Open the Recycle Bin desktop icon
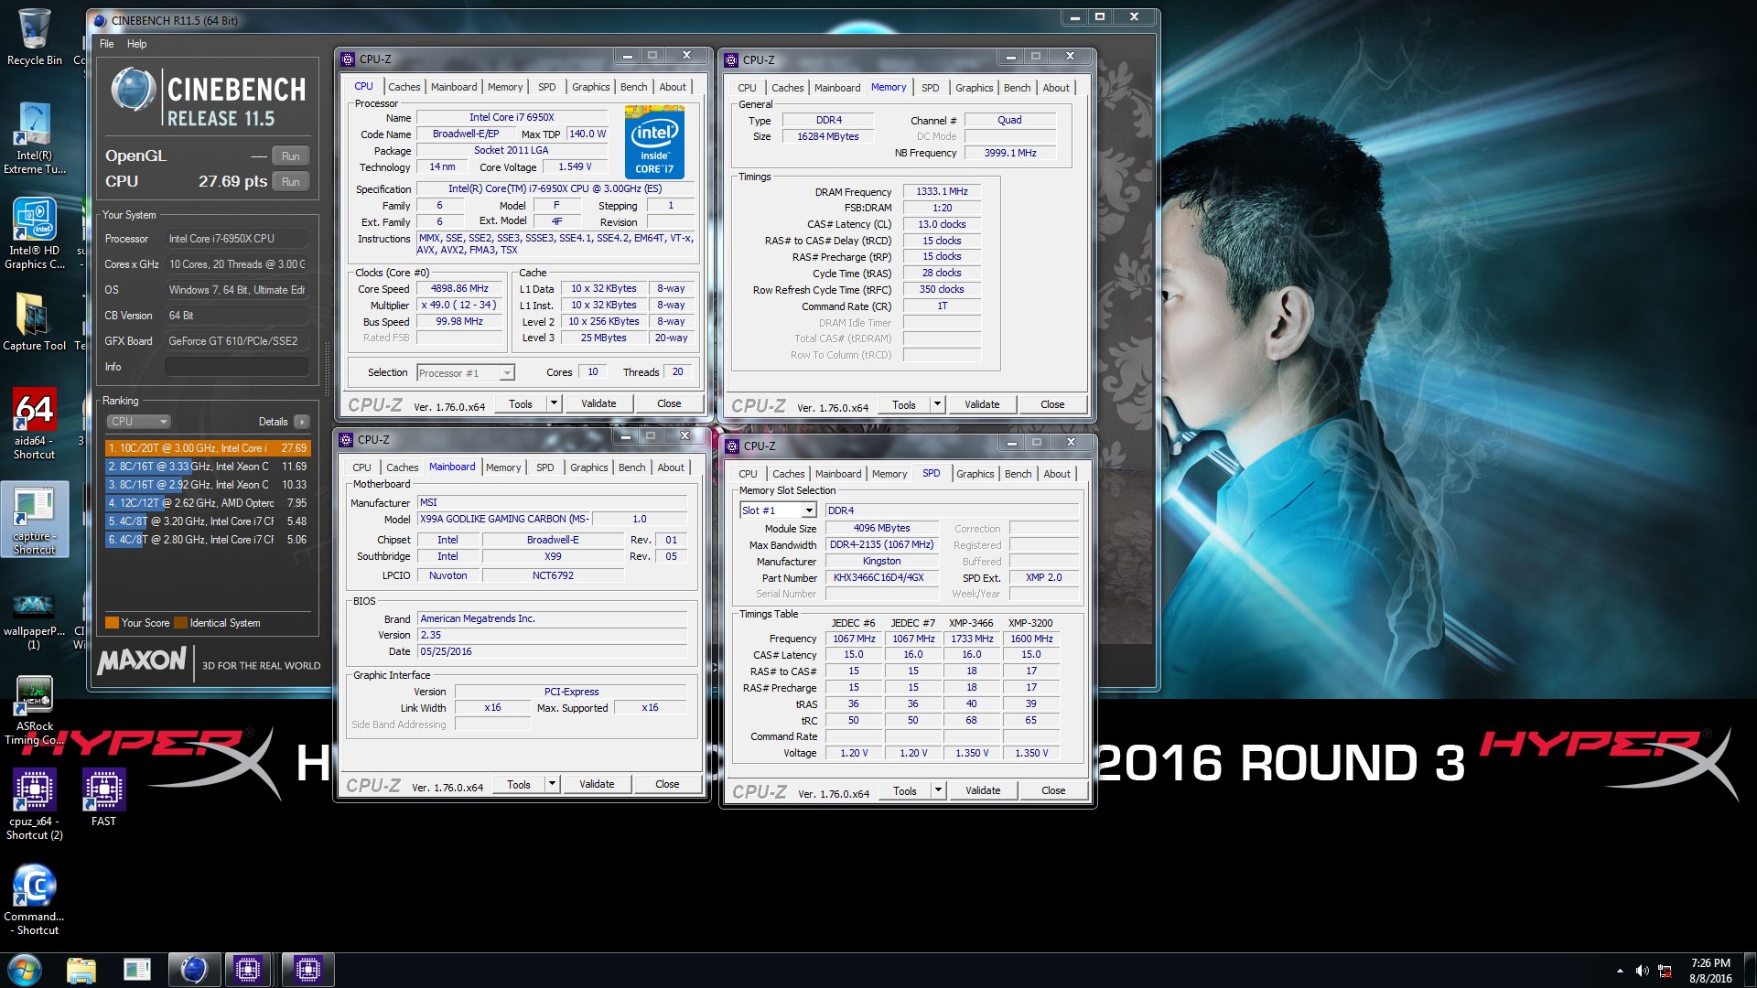Screen dimensions: 1757x988 click(x=34, y=38)
